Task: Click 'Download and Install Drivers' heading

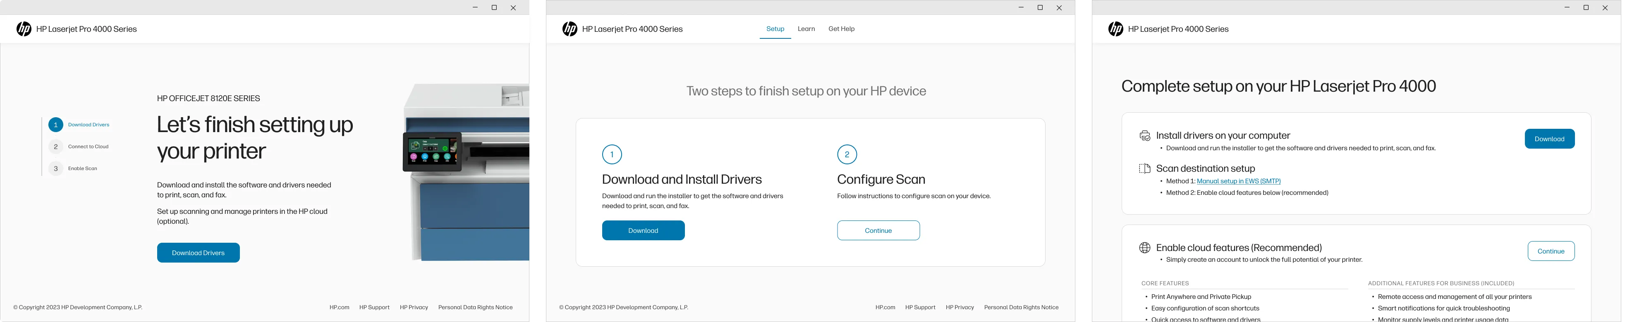Action: coord(682,180)
